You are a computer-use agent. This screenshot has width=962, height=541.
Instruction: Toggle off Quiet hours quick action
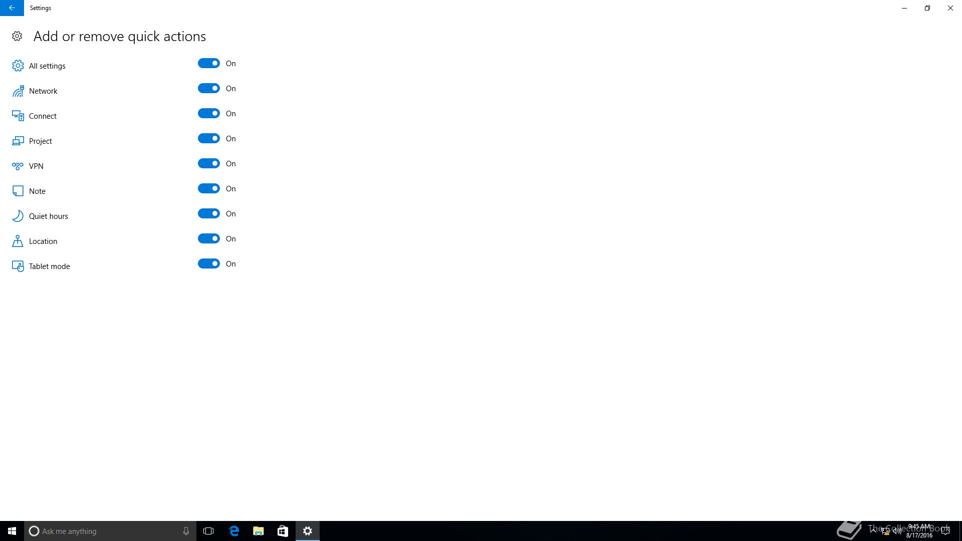[x=208, y=214]
